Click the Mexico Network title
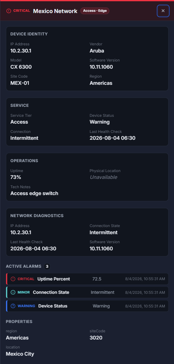Viewport: 174px width, 364px height. pyautogui.click(x=55, y=11)
